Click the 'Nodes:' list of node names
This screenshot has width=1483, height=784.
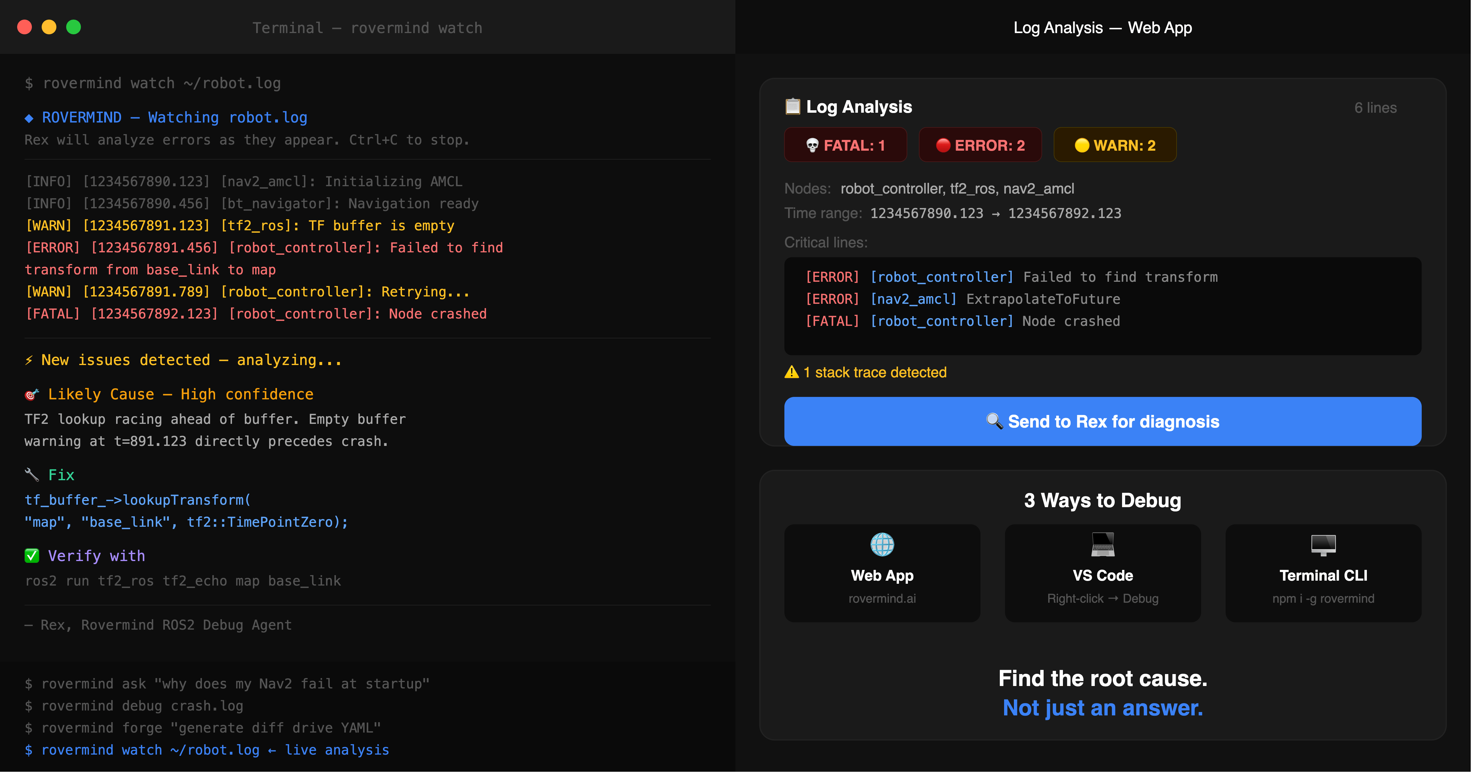click(957, 189)
